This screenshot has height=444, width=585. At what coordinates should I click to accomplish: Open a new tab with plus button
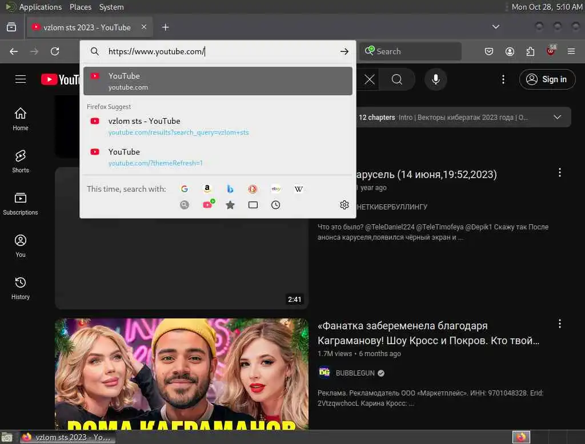[165, 27]
